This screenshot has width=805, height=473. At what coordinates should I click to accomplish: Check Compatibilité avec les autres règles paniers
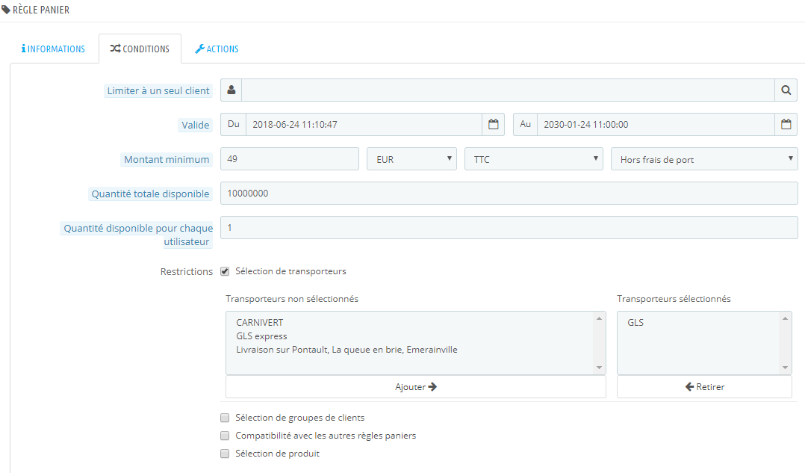pyautogui.click(x=225, y=436)
